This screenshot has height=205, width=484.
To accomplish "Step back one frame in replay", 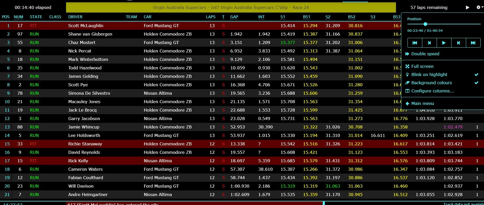I will [x=429, y=43].
